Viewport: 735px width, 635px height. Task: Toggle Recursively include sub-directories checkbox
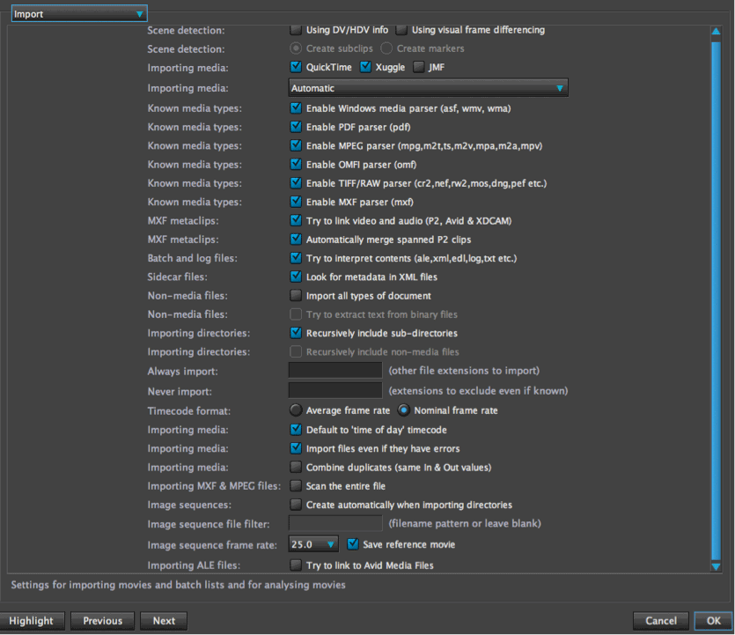(x=295, y=333)
